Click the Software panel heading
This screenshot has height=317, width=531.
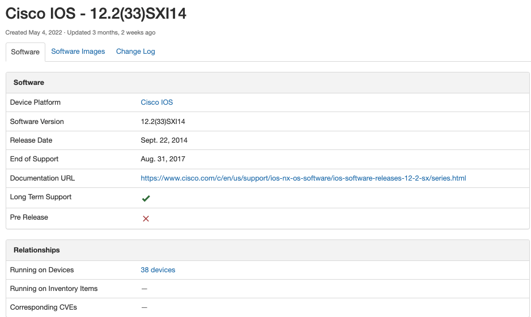29,82
